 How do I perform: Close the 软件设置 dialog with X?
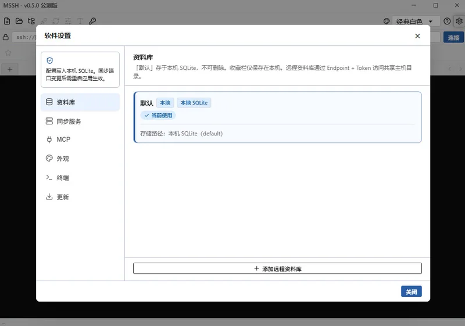(x=417, y=36)
